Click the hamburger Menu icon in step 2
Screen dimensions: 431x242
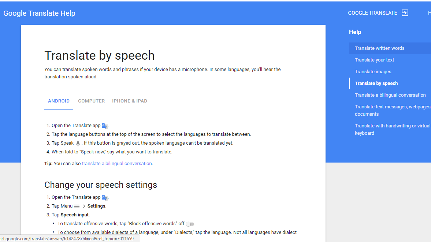[x=77, y=206]
